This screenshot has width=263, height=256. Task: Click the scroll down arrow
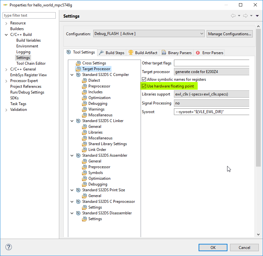258,234
